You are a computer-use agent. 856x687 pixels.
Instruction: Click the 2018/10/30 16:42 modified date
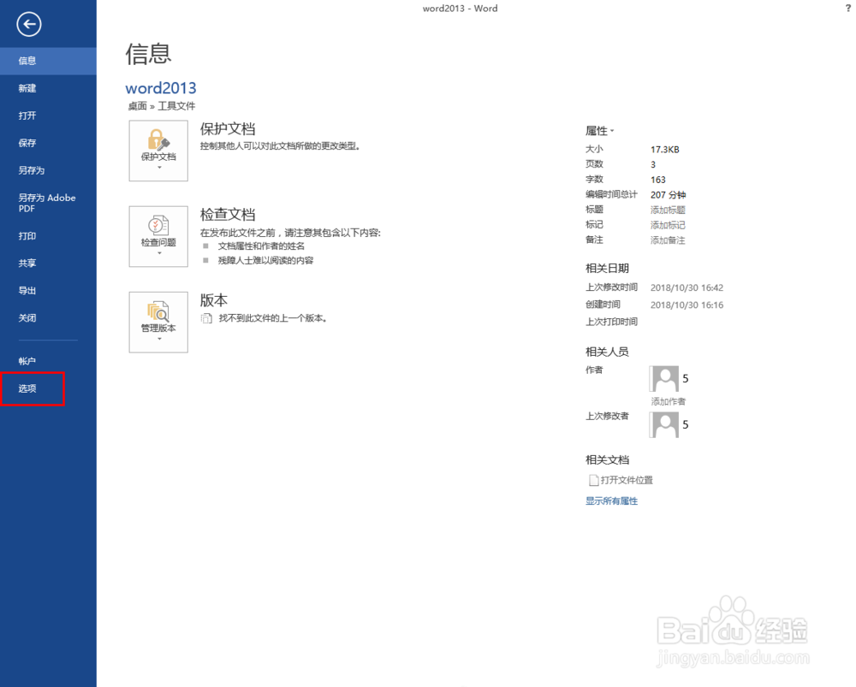pyautogui.click(x=687, y=287)
